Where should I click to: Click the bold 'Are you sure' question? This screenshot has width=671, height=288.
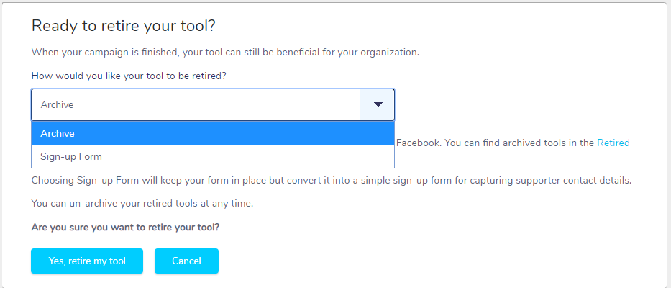[x=125, y=227]
